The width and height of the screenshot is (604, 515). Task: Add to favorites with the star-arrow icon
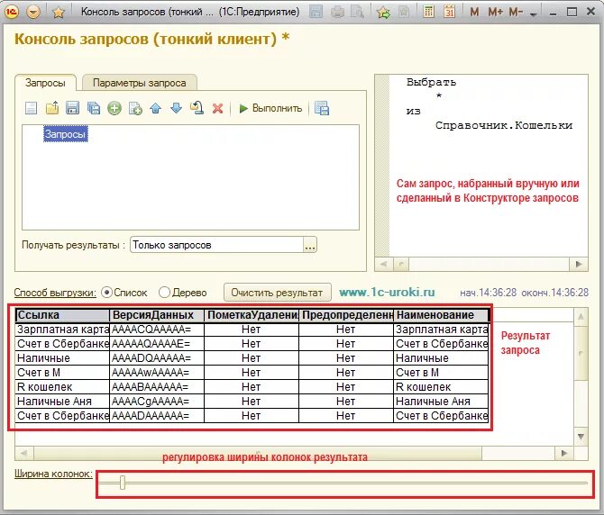point(383,13)
